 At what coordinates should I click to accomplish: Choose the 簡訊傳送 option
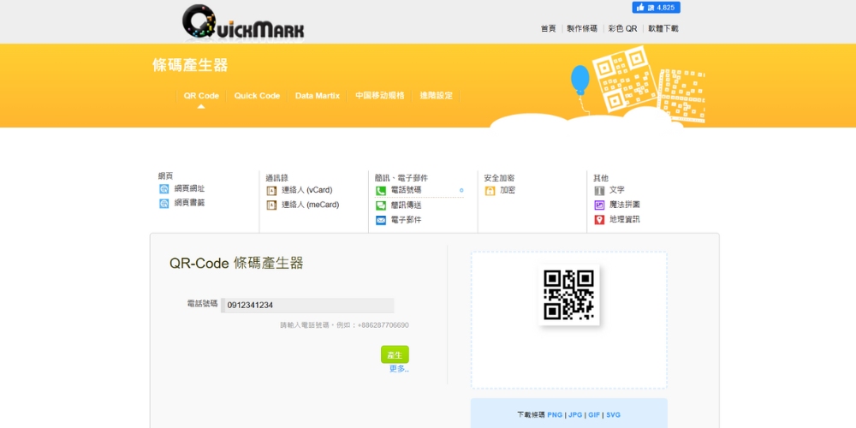tap(406, 205)
